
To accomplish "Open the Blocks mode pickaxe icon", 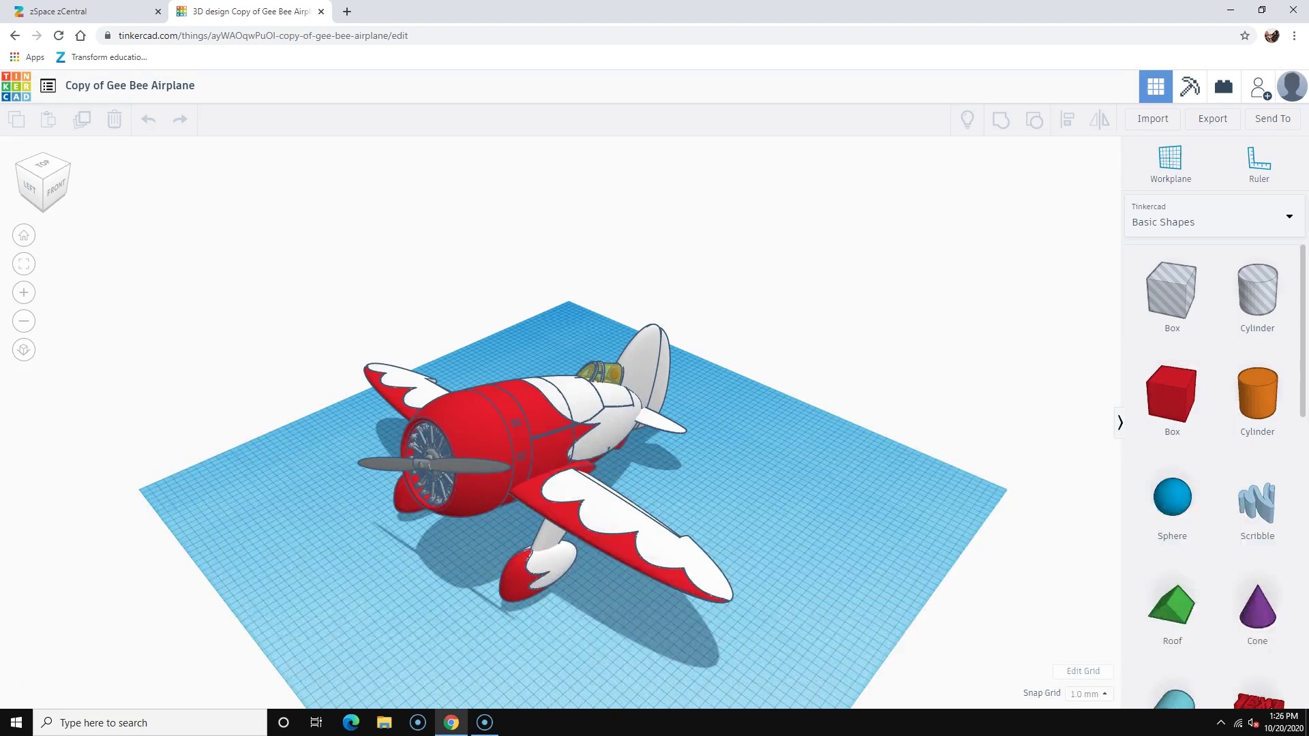I will point(1190,87).
